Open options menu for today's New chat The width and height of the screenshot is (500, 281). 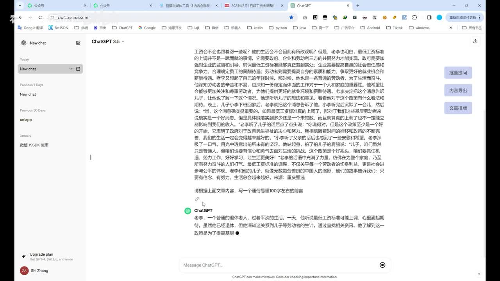click(71, 69)
